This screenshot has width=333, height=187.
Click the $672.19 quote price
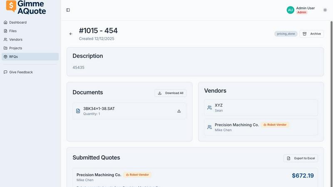coord(303,175)
